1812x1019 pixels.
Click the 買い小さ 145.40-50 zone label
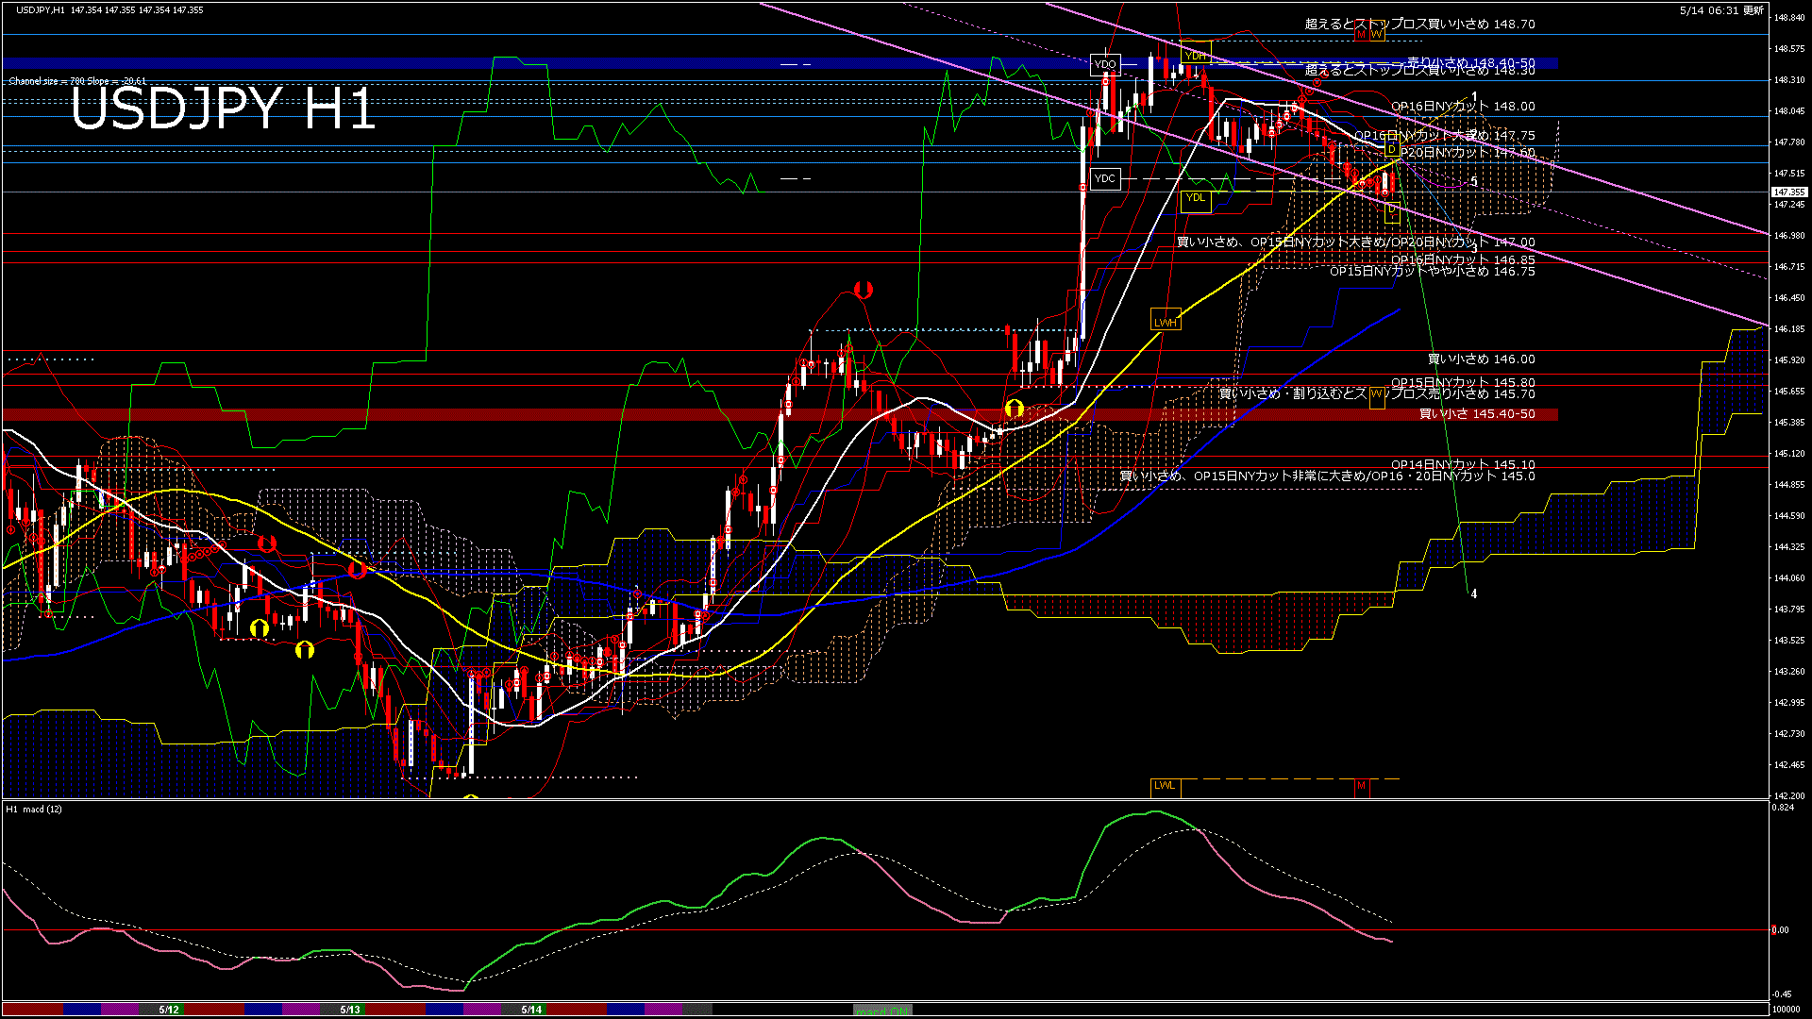(x=1477, y=414)
